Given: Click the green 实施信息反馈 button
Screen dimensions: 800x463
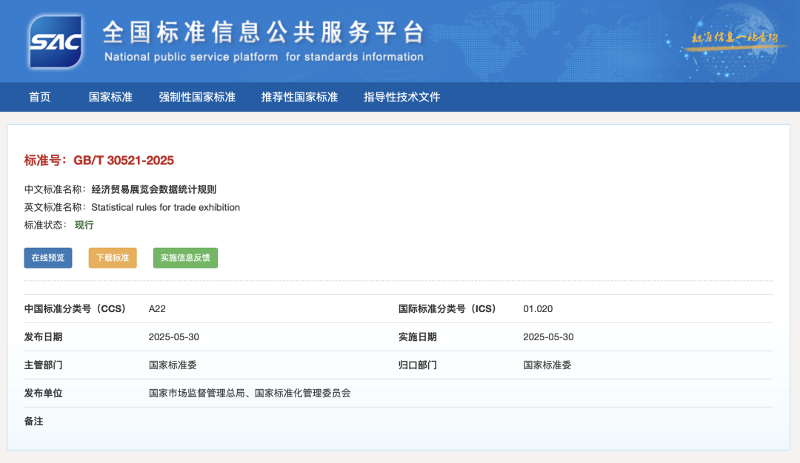Looking at the screenshot, I should (x=185, y=257).
